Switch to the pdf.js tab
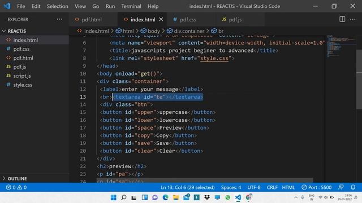 click(235, 20)
